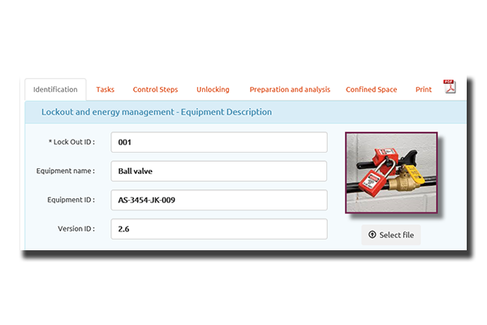Click the "* Lock Out ID :" label
Viewport: 487px width, 325px height.
(x=72, y=142)
